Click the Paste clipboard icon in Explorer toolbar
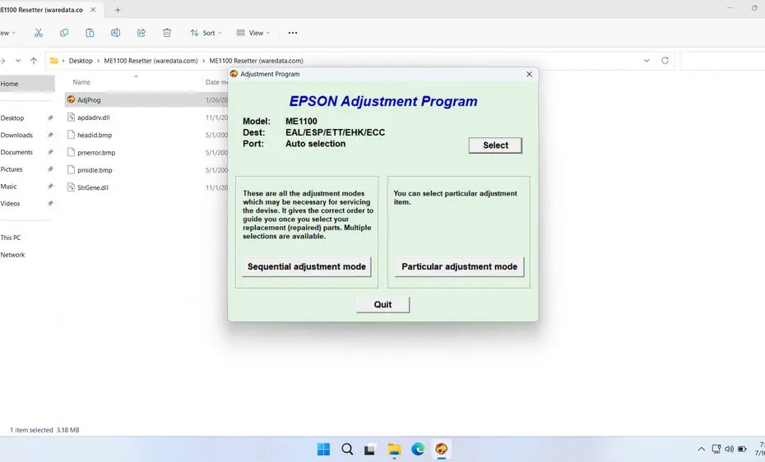The image size is (765, 462). click(90, 33)
